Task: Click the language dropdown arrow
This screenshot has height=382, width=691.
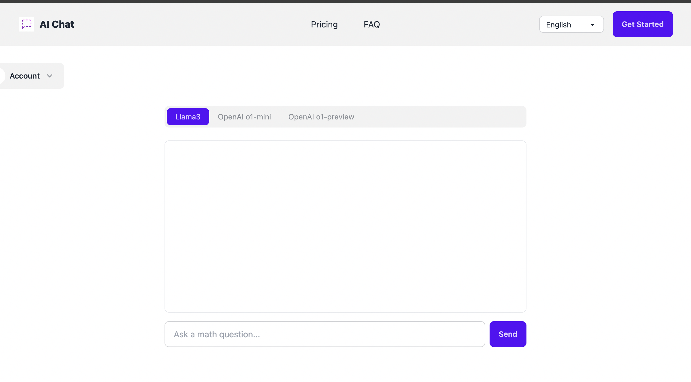Action: [x=592, y=24]
